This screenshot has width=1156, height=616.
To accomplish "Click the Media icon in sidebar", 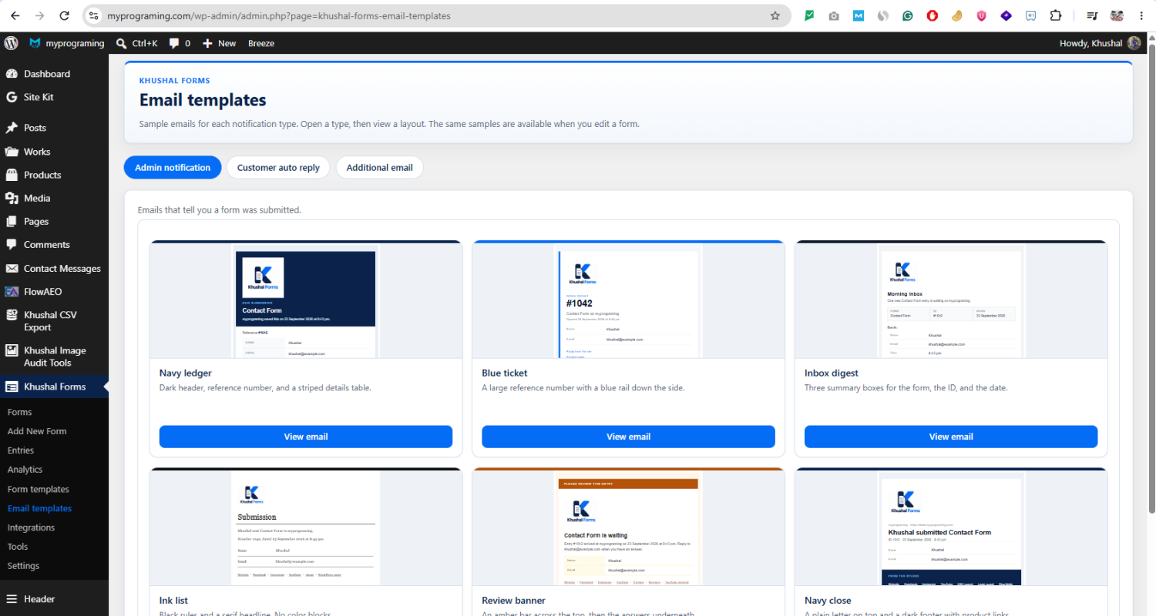I will 12,198.
